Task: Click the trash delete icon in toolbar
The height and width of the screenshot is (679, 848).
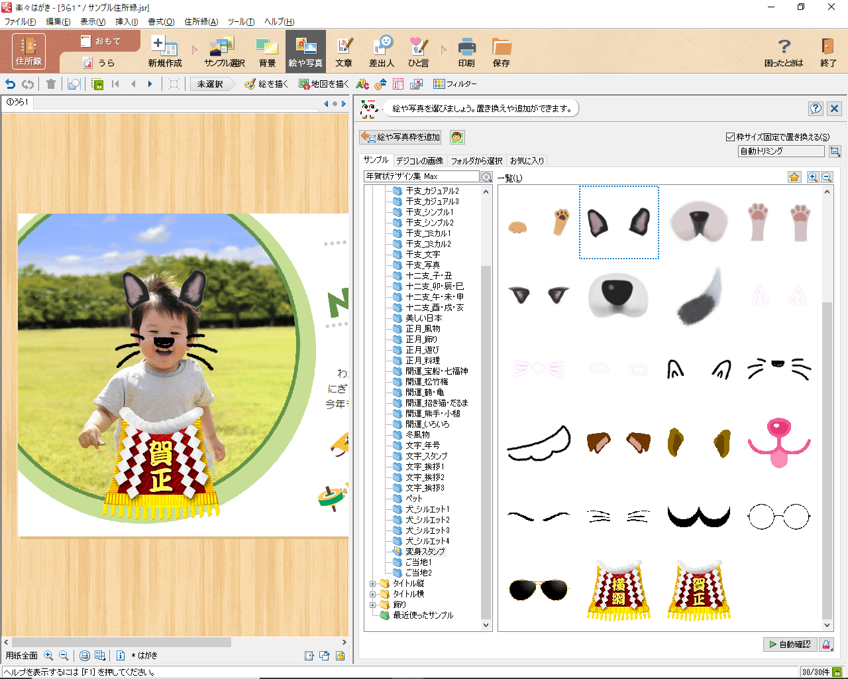Action: (x=51, y=84)
